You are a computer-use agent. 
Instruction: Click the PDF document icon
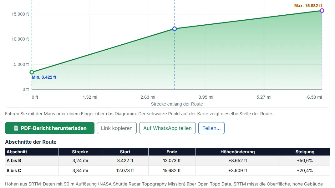[x=16, y=128]
